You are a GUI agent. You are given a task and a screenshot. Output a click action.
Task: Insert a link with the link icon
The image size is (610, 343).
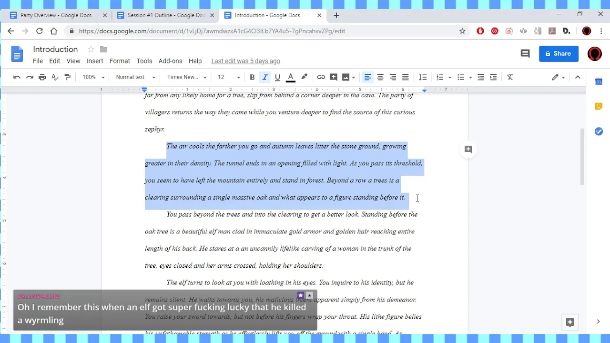click(x=321, y=77)
